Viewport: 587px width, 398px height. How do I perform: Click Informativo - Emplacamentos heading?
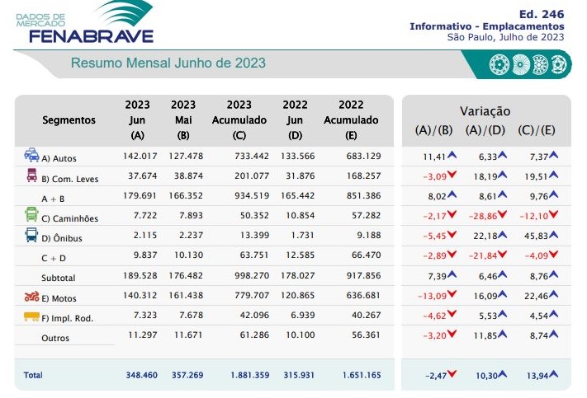pos(487,26)
